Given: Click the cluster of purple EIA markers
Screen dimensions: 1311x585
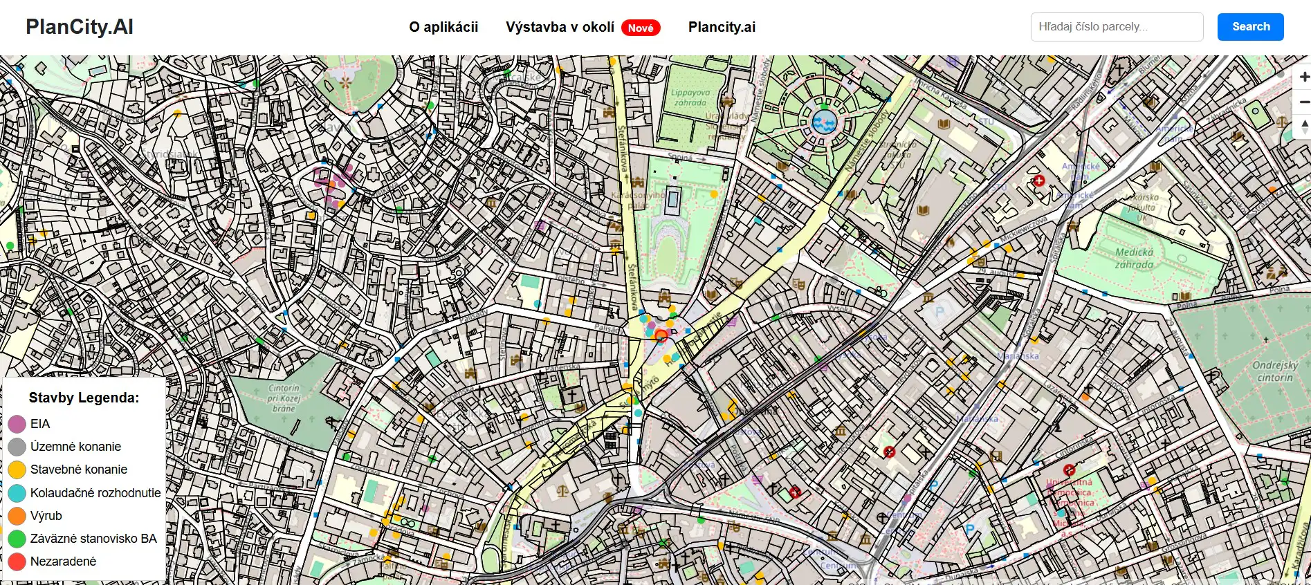Looking at the screenshot, I should click(333, 182).
